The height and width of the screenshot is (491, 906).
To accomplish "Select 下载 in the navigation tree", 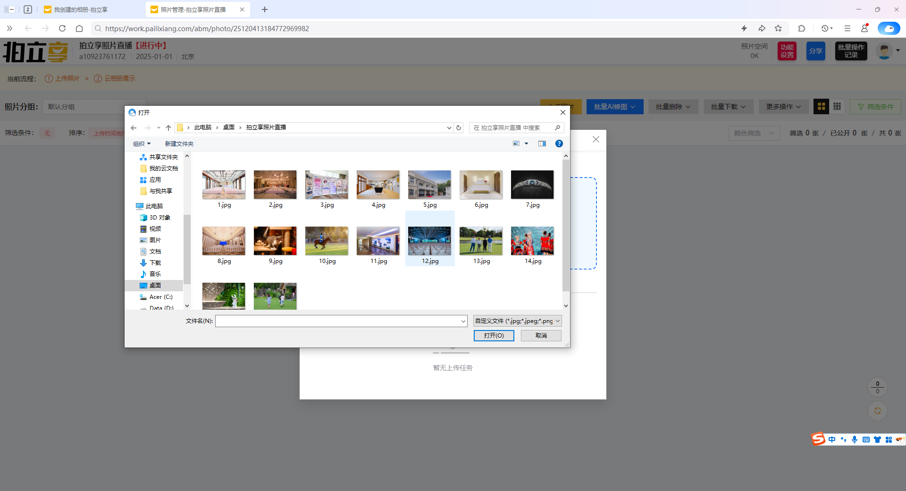I will [x=155, y=263].
